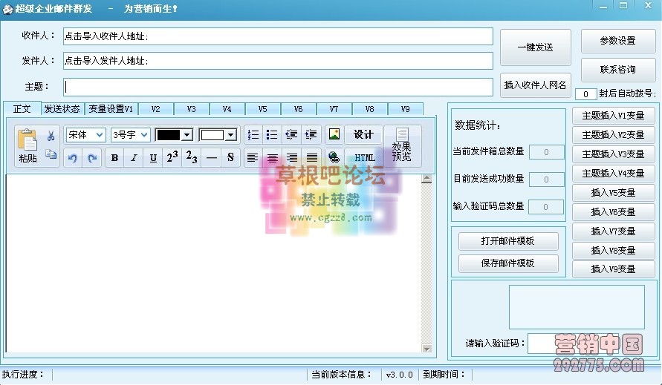
Task: Click 插入收件人网名 button
Action: (x=536, y=85)
